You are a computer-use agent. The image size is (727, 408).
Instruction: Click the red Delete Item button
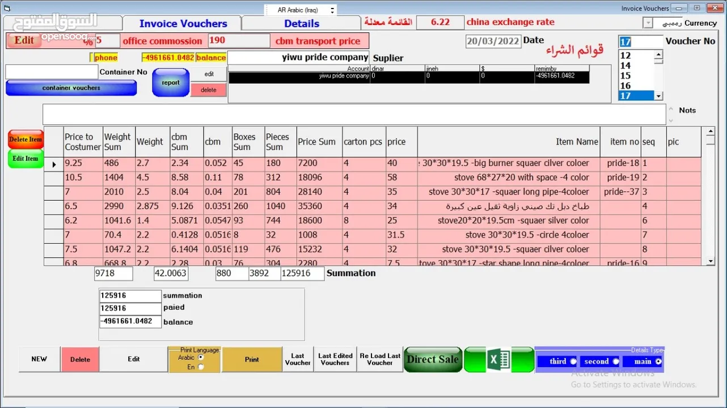[x=26, y=139]
